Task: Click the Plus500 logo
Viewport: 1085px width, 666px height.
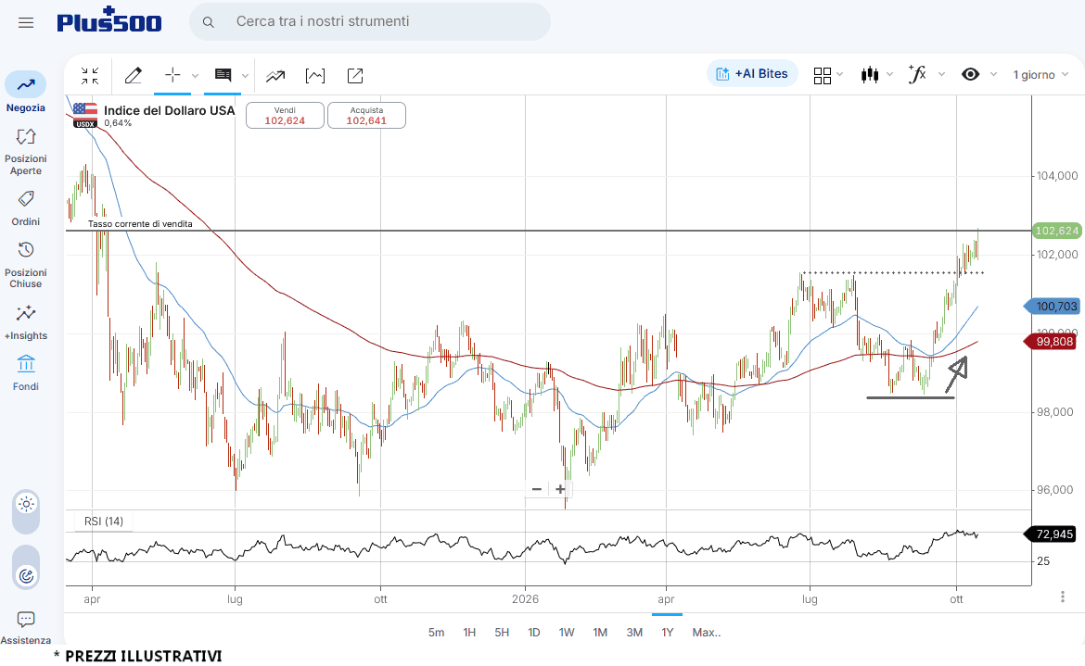Action: click(109, 20)
